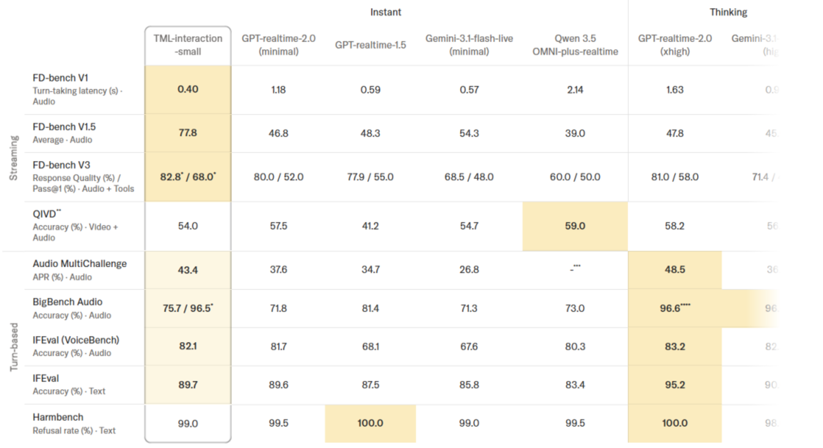Click the FD-bench V1.5 row label

tap(64, 127)
